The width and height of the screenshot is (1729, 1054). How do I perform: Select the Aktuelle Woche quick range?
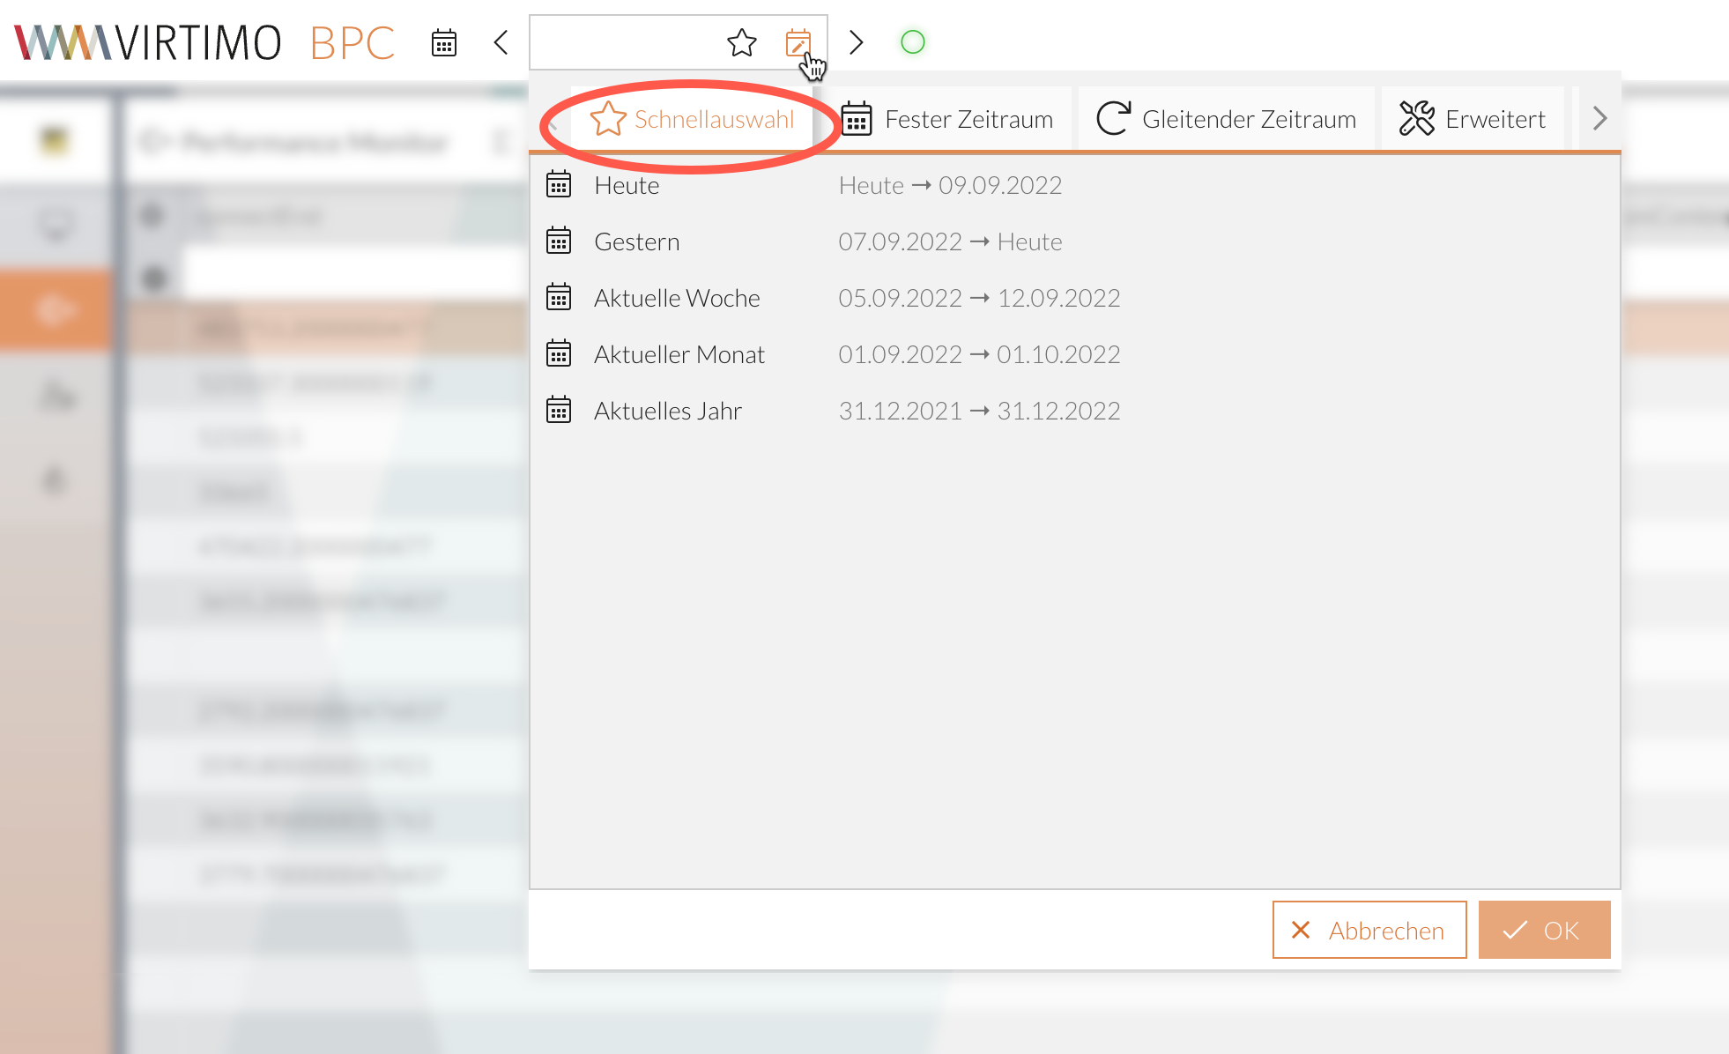pyautogui.click(x=676, y=298)
